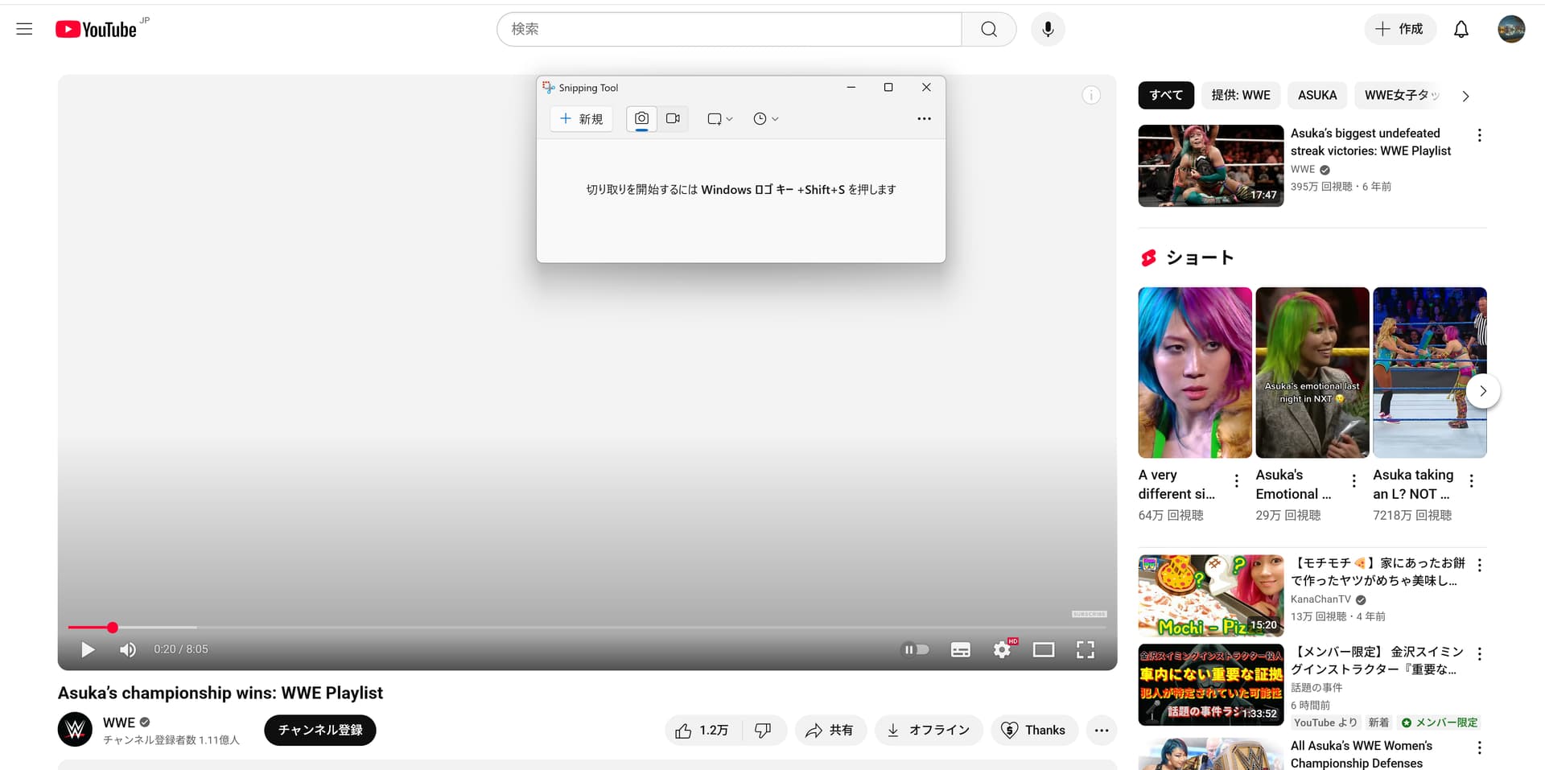Open the WWE channel avatar

[x=75, y=729]
